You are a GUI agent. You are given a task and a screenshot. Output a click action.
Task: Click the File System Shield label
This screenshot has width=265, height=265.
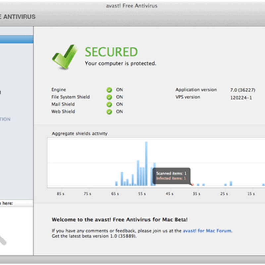point(71,97)
